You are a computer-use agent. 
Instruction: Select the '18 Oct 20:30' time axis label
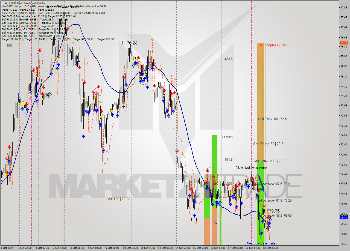pos(270,248)
